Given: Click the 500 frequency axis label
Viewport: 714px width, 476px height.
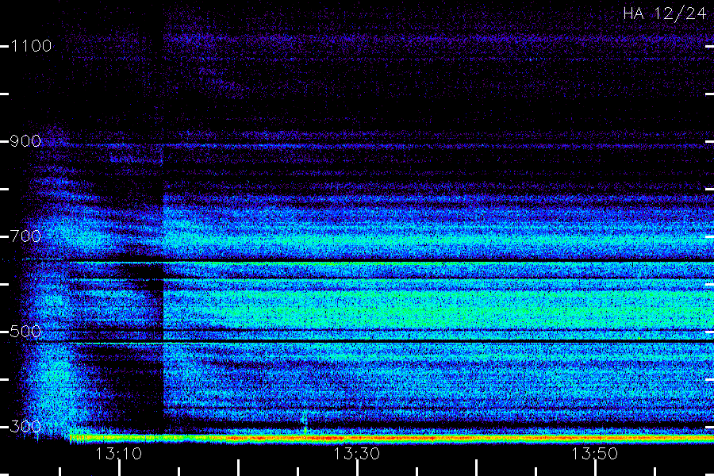Looking at the screenshot, I should 25,332.
